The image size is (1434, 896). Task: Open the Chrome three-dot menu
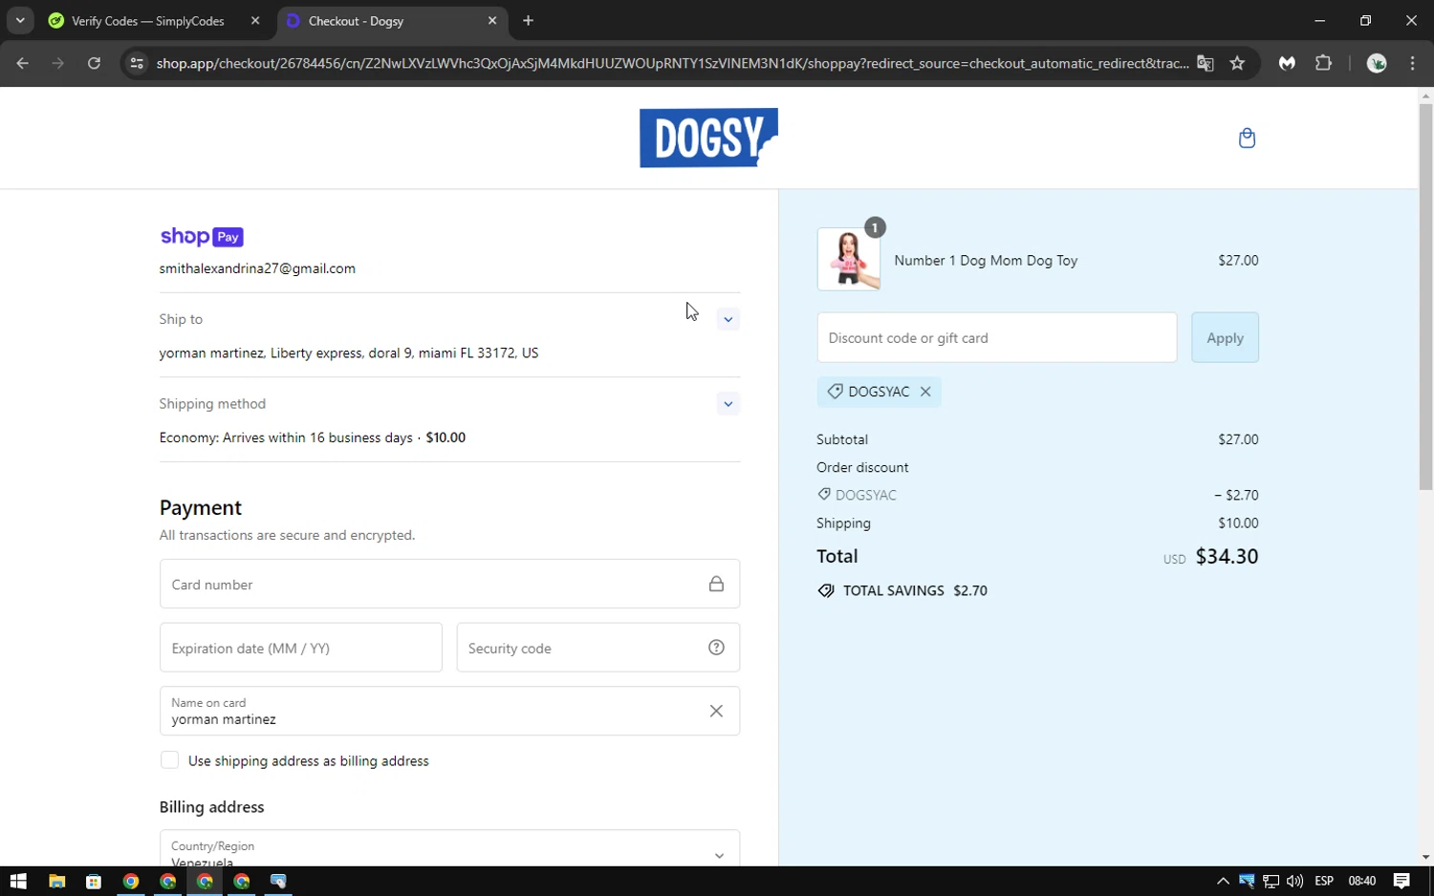(x=1412, y=63)
